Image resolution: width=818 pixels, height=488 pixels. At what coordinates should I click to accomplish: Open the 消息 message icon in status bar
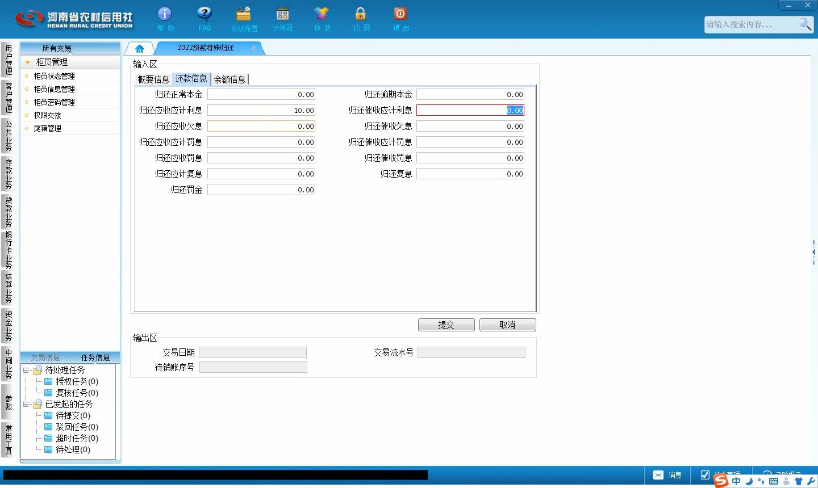(658, 475)
